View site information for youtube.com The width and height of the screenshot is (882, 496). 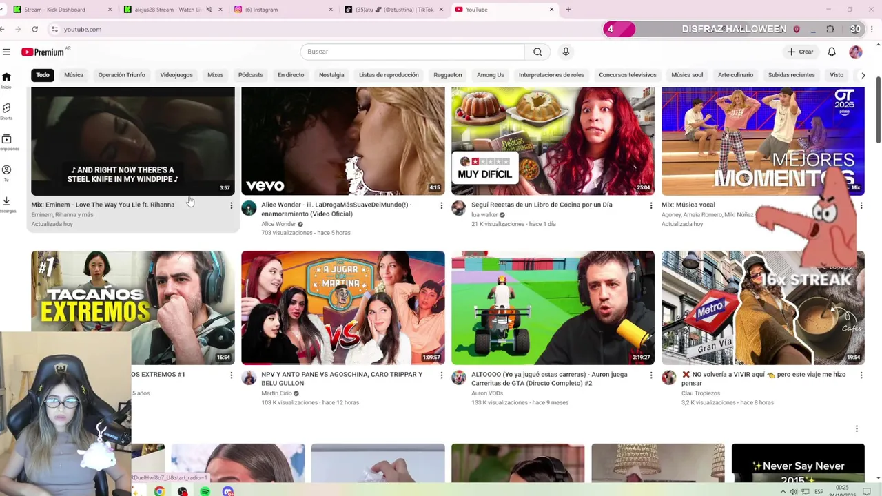pyautogui.click(x=54, y=29)
